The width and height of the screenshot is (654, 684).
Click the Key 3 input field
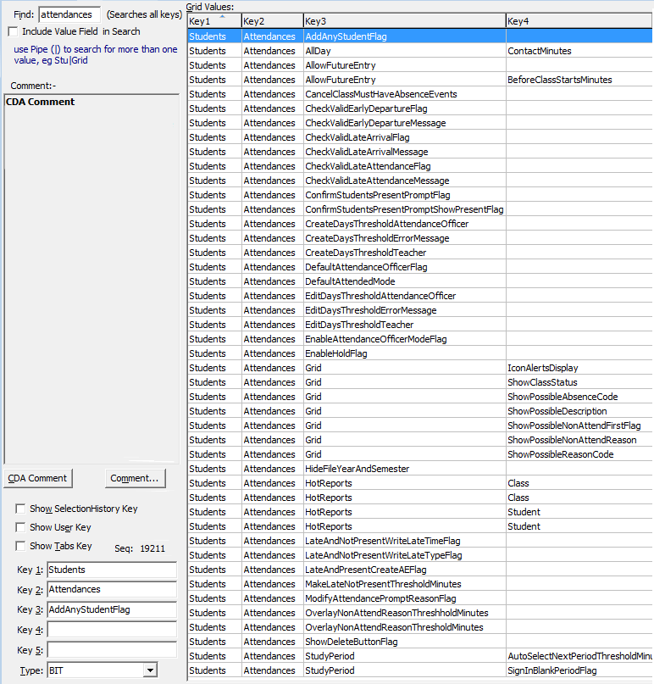(112, 609)
